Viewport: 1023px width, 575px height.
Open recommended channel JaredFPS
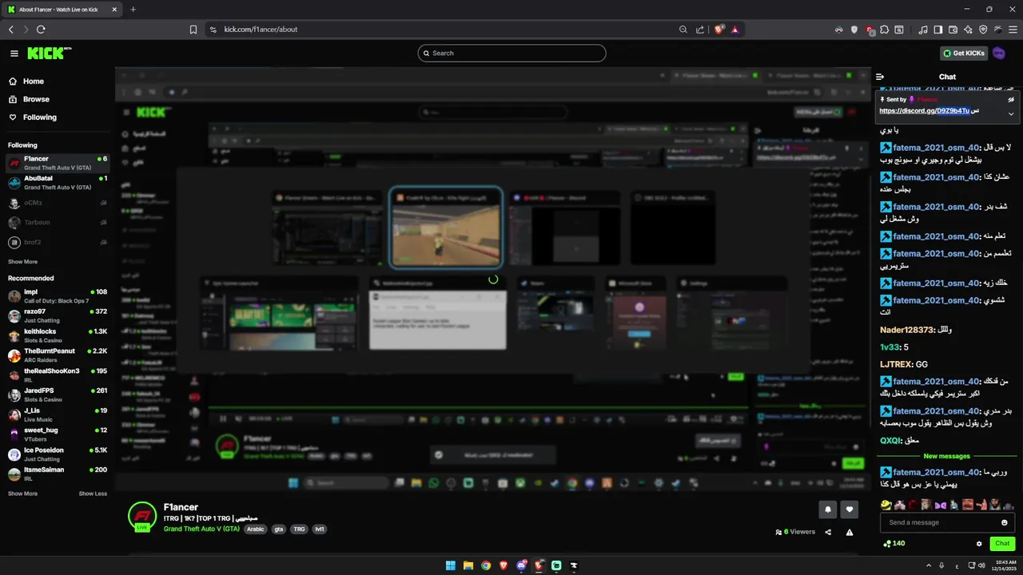click(x=58, y=395)
